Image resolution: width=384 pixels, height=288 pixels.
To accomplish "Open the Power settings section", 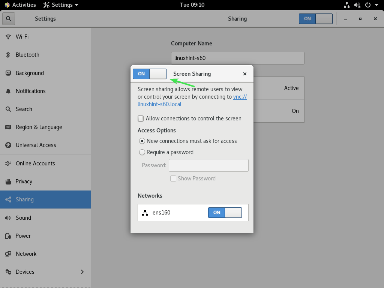I will (23, 236).
